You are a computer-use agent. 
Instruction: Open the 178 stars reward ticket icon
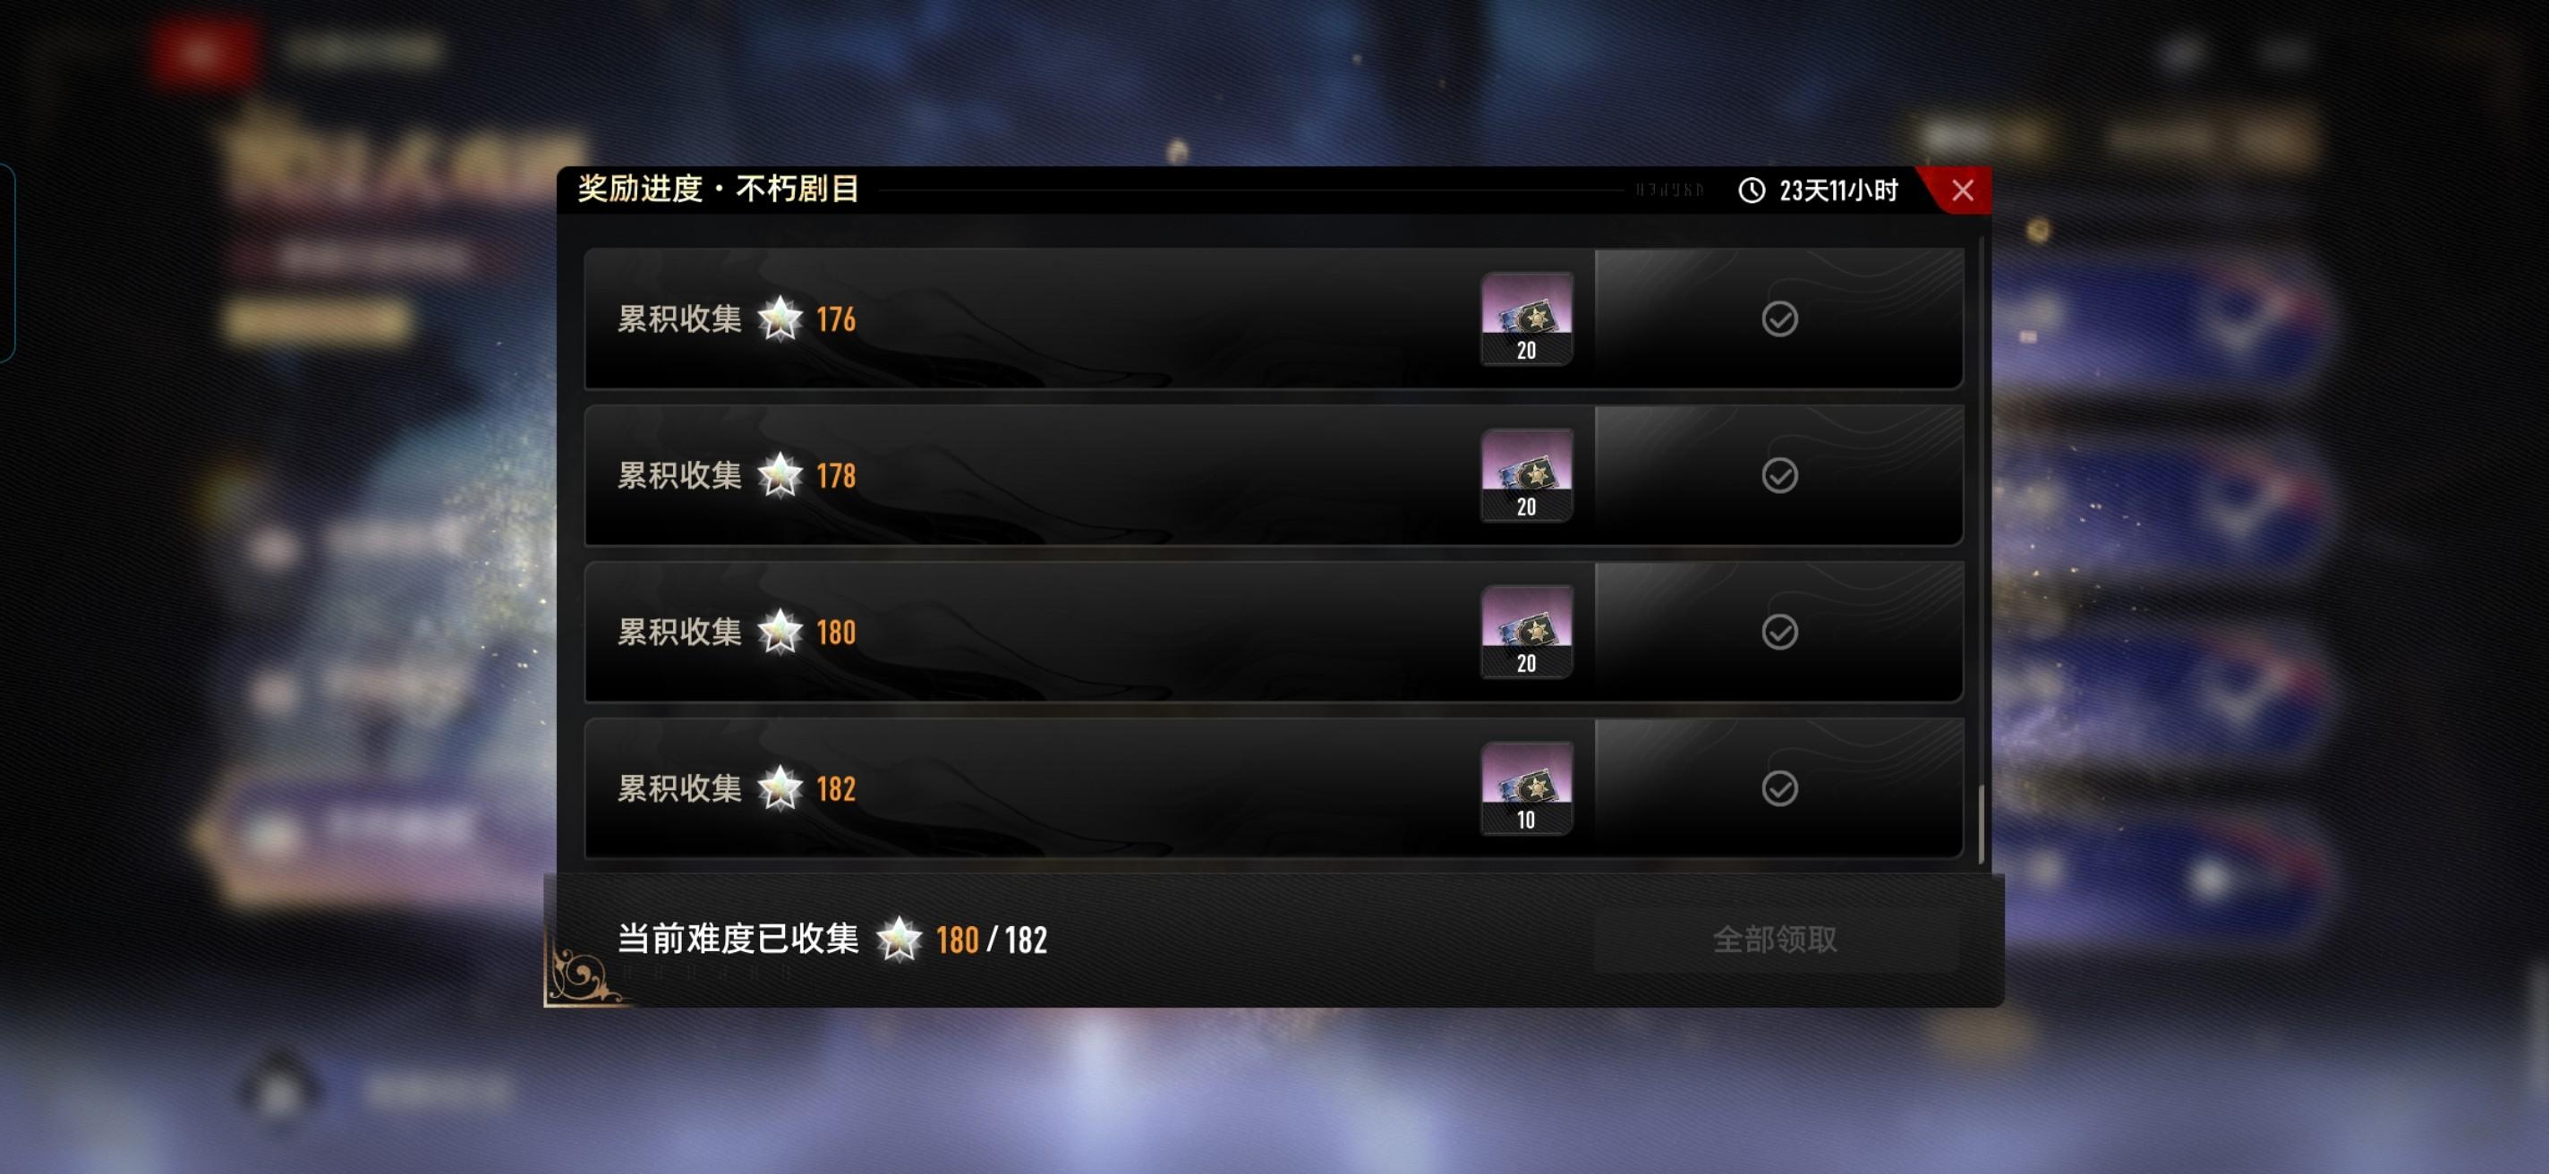click(1526, 475)
